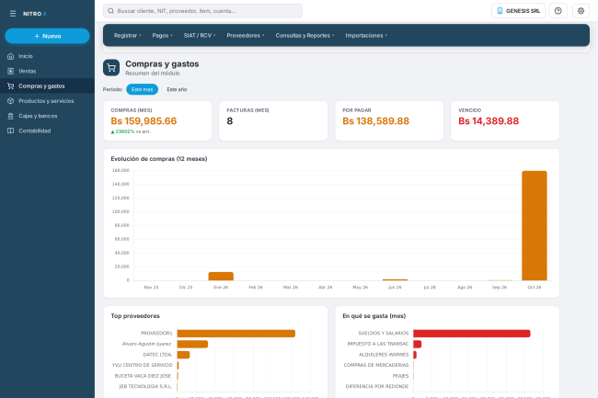Click the NITRO X logo

pyautogui.click(x=35, y=14)
